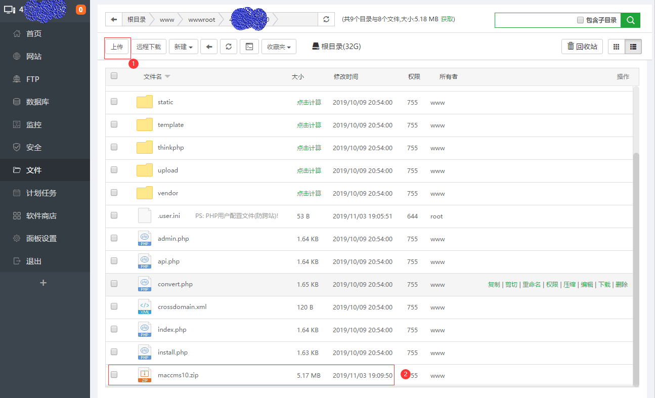
Task: Tick the checkbox for thinkphp folder
Action: tap(114, 147)
